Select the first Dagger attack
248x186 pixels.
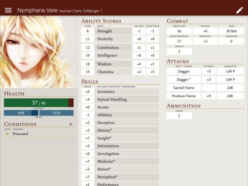click(x=184, y=71)
